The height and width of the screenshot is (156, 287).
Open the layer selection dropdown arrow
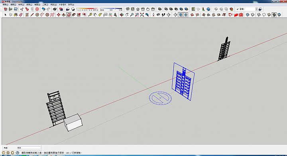coord(256,9)
